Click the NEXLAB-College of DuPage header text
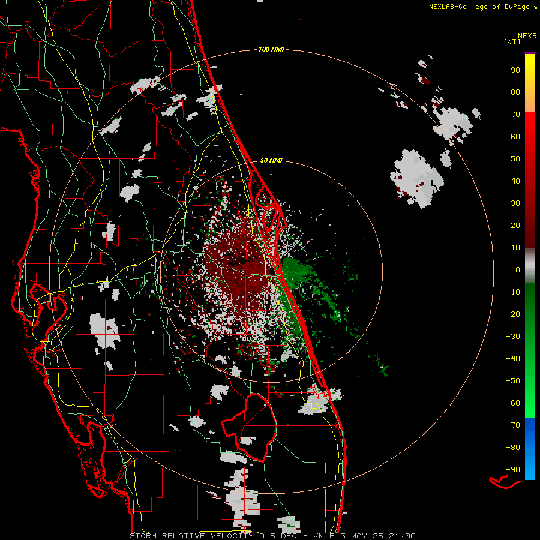Image resolution: width=540 pixels, height=540 pixels. (479, 7)
